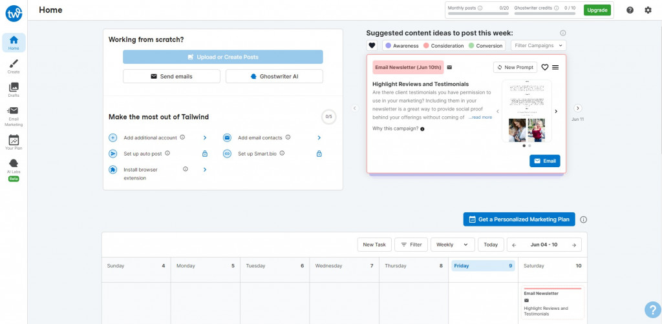The height and width of the screenshot is (324, 662).
Task: Expand Add additional account chevron
Action: point(205,137)
